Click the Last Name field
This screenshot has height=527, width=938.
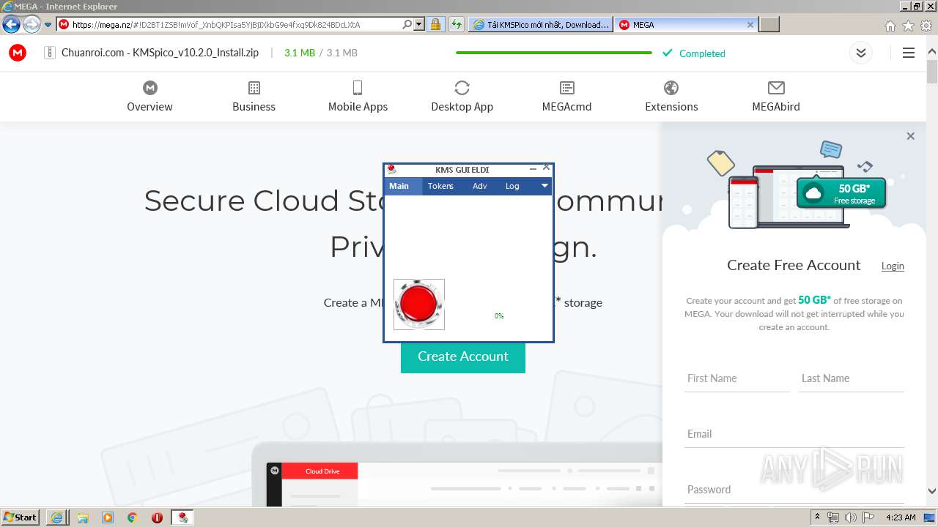tap(852, 378)
